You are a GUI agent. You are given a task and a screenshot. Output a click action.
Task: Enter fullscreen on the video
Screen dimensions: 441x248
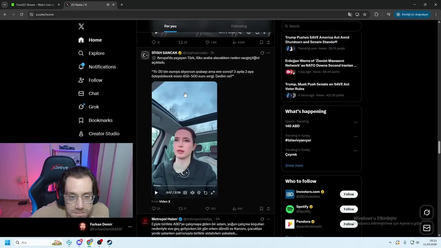coord(213,193)
